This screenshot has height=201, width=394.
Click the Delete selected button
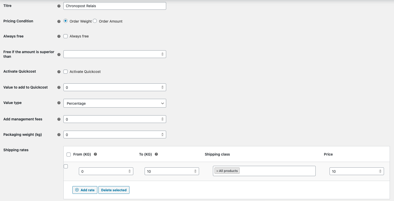pyautogui.click(x=114, y=190)
